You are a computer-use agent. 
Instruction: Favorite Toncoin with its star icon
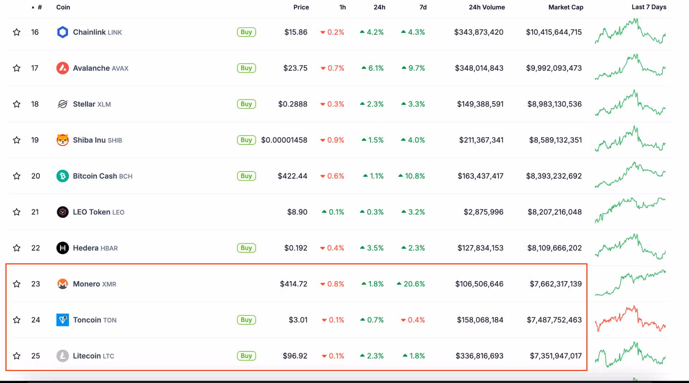click(x=17, y=320)
